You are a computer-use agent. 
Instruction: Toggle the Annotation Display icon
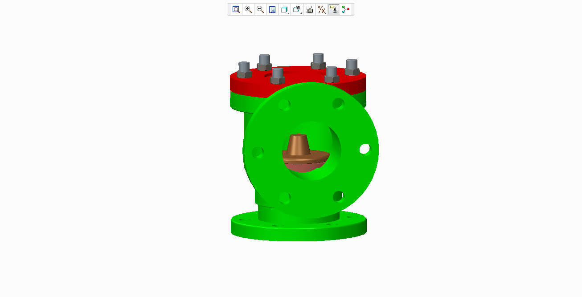pyautogui.click(x=333, y=9)
